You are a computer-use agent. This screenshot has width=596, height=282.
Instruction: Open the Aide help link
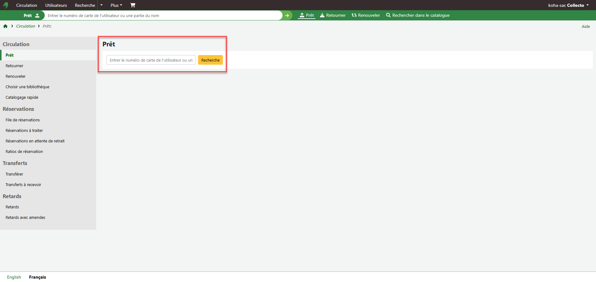[x=585, y=27]
